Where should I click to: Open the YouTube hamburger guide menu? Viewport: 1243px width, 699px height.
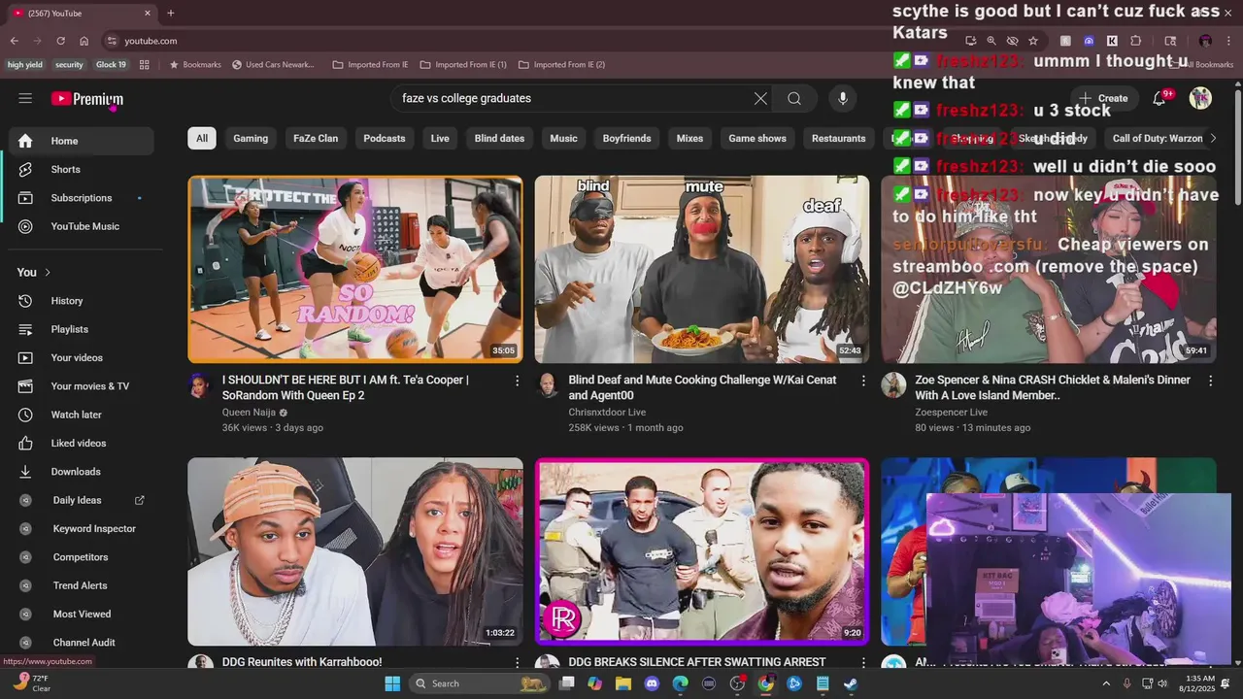click(25, 98)
